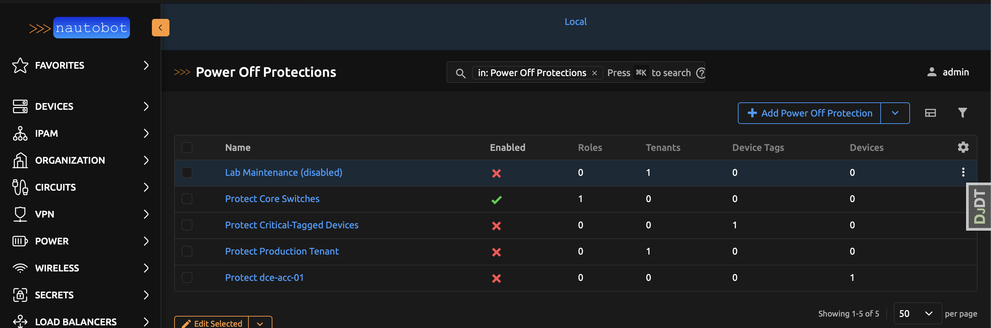Open the Protect Core Switches link
This screenshot has height=328, width=991.
(272, 199)
